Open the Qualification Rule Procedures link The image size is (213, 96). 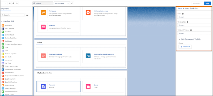pyautogui.click(x=104, y=54)
